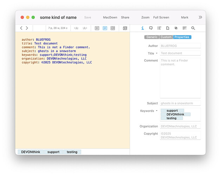Image resolution: width=221 pixels, height=175 pixels.
Task: Click the 'organization: DEVONtechnologies, LLC' line
Action: [54, 58]
